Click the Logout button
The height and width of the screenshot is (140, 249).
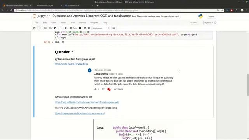tap(211, 16)
